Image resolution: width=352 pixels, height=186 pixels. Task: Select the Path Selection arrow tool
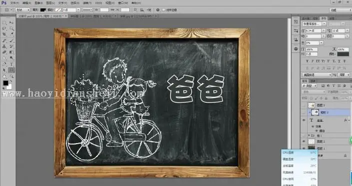(4, 70)
